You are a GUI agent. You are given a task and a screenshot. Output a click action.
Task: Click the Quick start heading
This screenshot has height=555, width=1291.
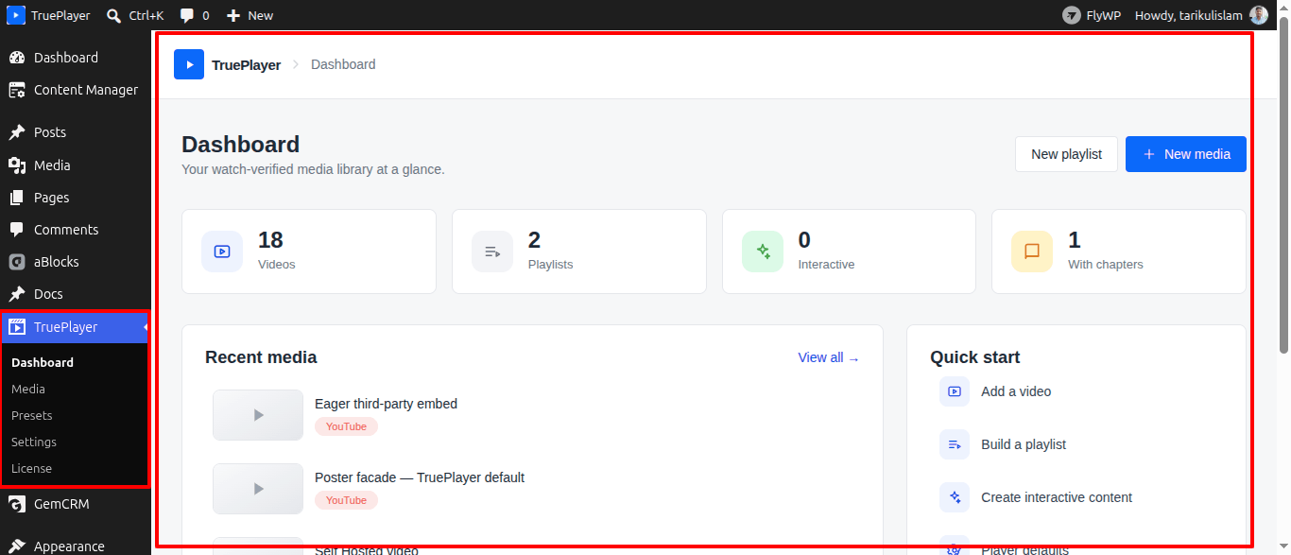[974, 357]
